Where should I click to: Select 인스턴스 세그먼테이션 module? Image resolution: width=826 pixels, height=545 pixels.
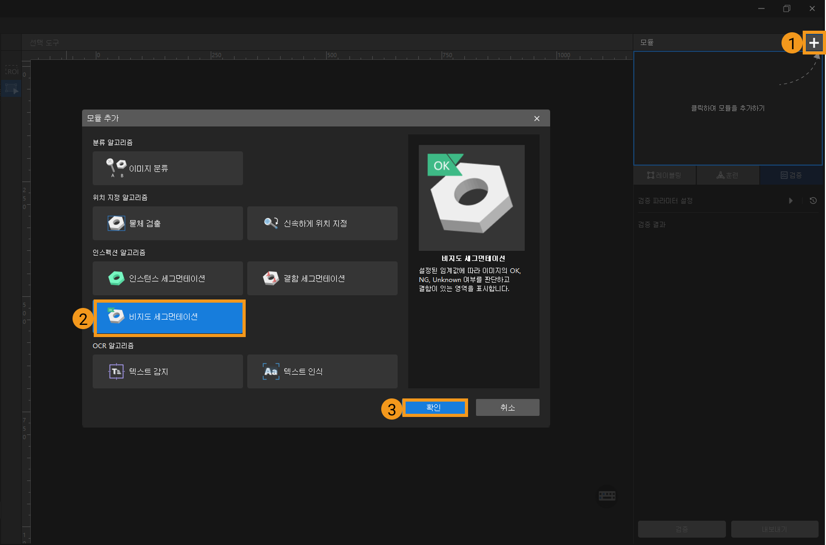(168, 278)
